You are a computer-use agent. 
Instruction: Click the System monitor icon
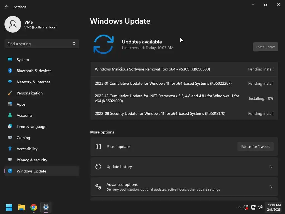[10, 60]
